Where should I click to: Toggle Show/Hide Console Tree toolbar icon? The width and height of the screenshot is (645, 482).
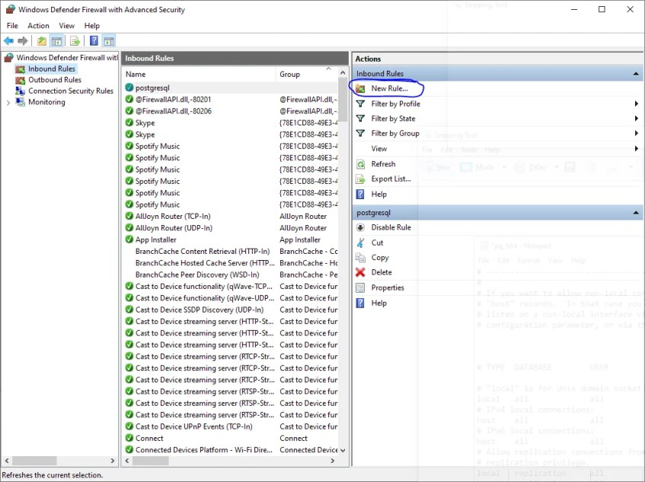[x=56, y=40]
